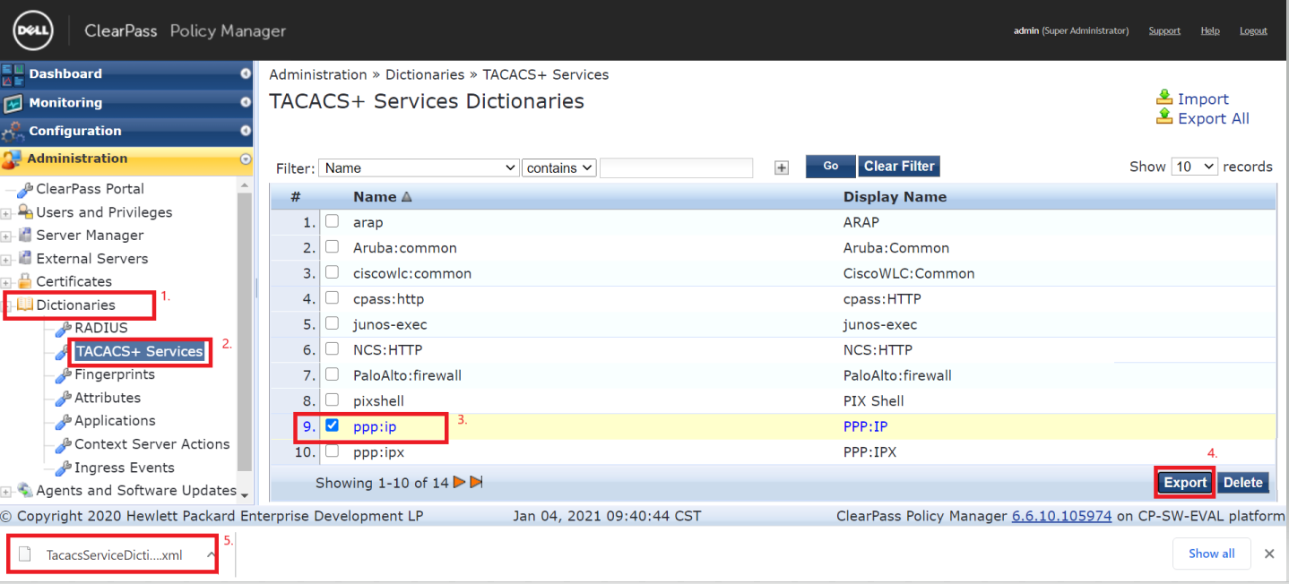Screen dimensions: 1289x584
Task: Expand External Servers tree node
Action: (x=6, y=260)
